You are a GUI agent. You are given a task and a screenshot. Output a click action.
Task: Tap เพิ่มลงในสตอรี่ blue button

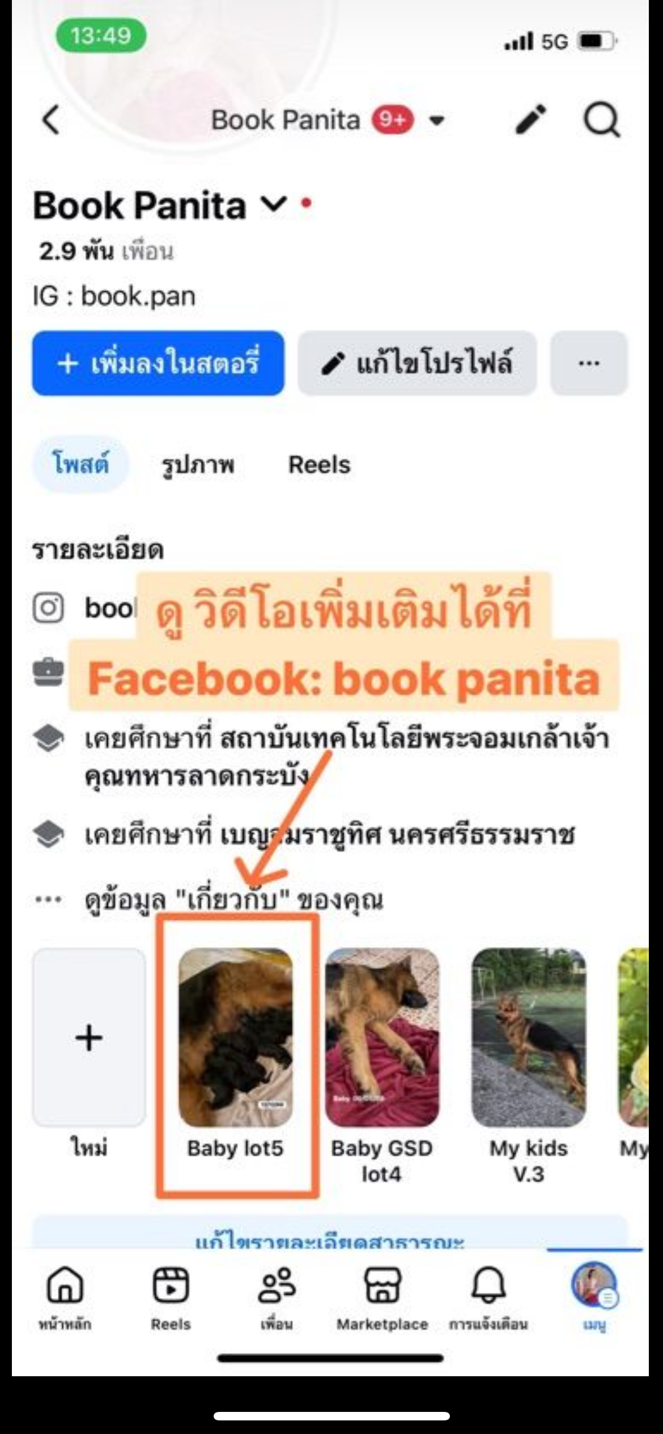pos(158,363)
